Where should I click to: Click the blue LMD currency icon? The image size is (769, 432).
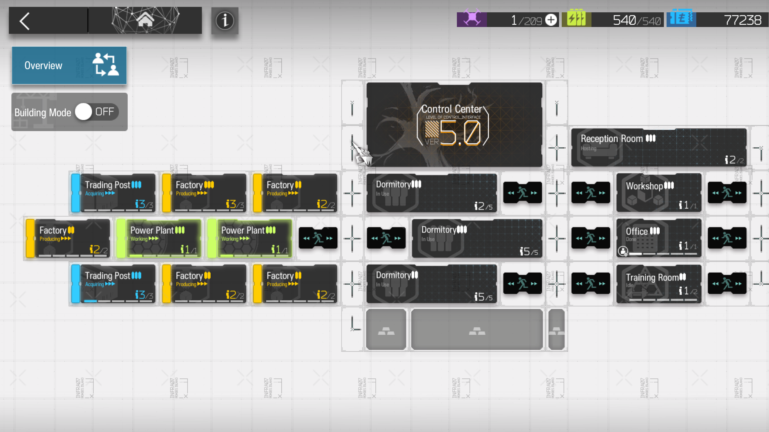tap(681, 18)
